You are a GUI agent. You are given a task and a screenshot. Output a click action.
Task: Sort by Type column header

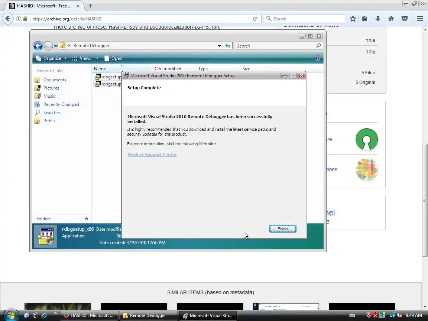218,68
